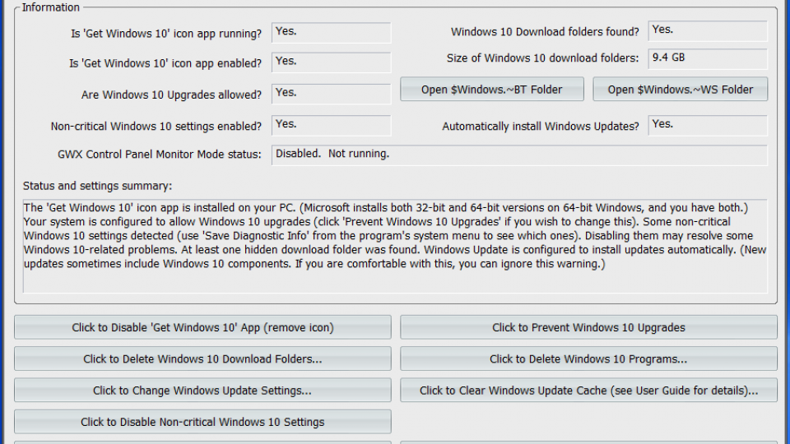Select the Upgrades allowed status field
Image resolution: width=790 pixels, height=444 pixels.
click(331, 94)
